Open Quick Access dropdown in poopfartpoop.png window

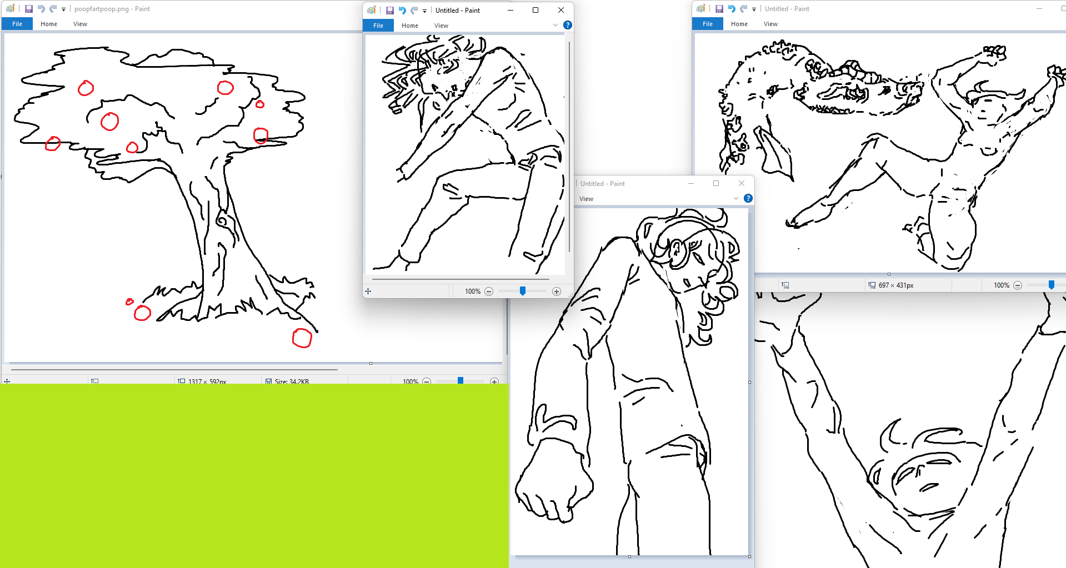coord(63,9)
